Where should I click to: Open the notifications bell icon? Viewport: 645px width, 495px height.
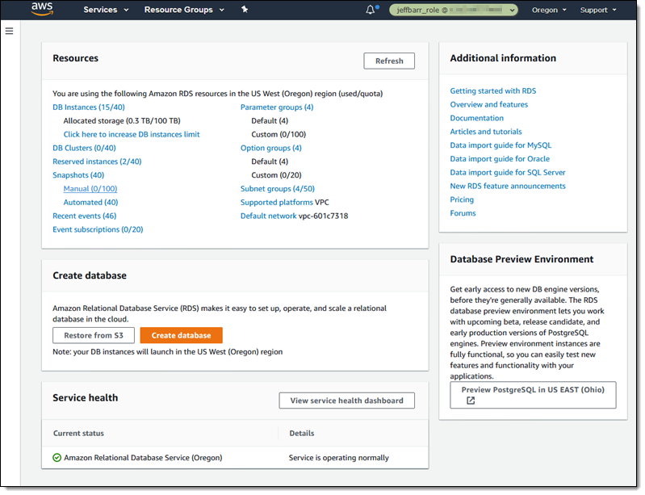pyautogui.click(x=371, y=10)
